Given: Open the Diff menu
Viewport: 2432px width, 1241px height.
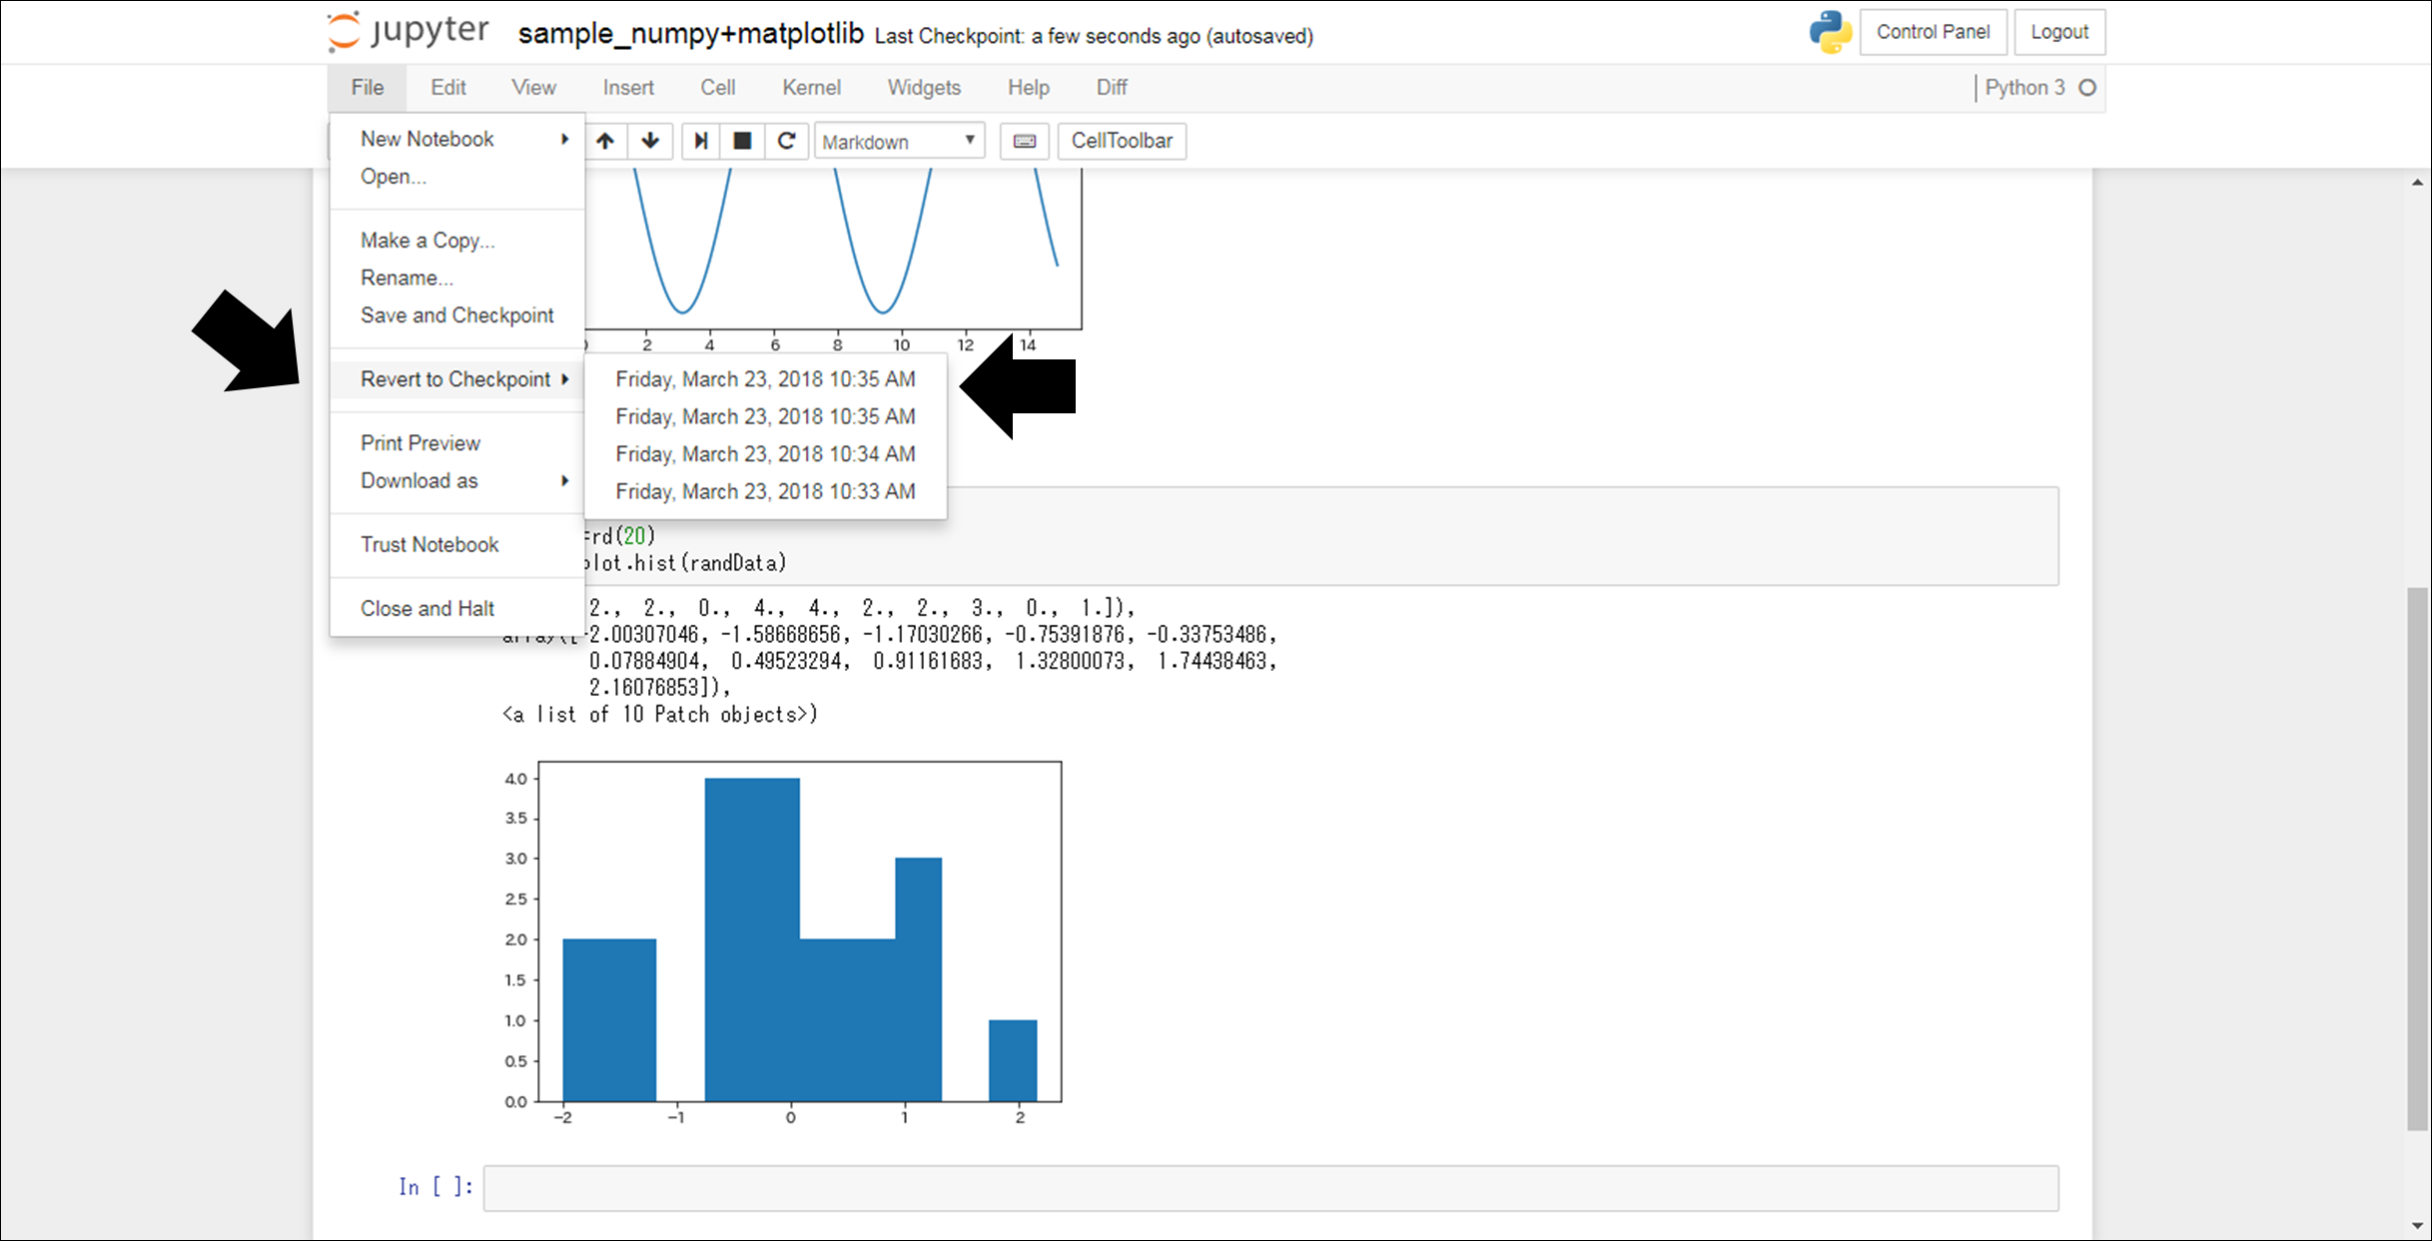Looking at the screenshot, I should pyautogui.click(x=1112, y=88).
